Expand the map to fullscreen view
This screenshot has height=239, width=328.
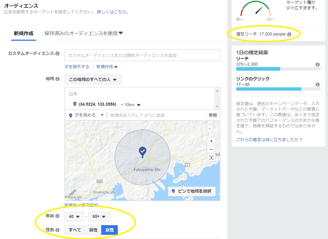click(x=211, y=157)
